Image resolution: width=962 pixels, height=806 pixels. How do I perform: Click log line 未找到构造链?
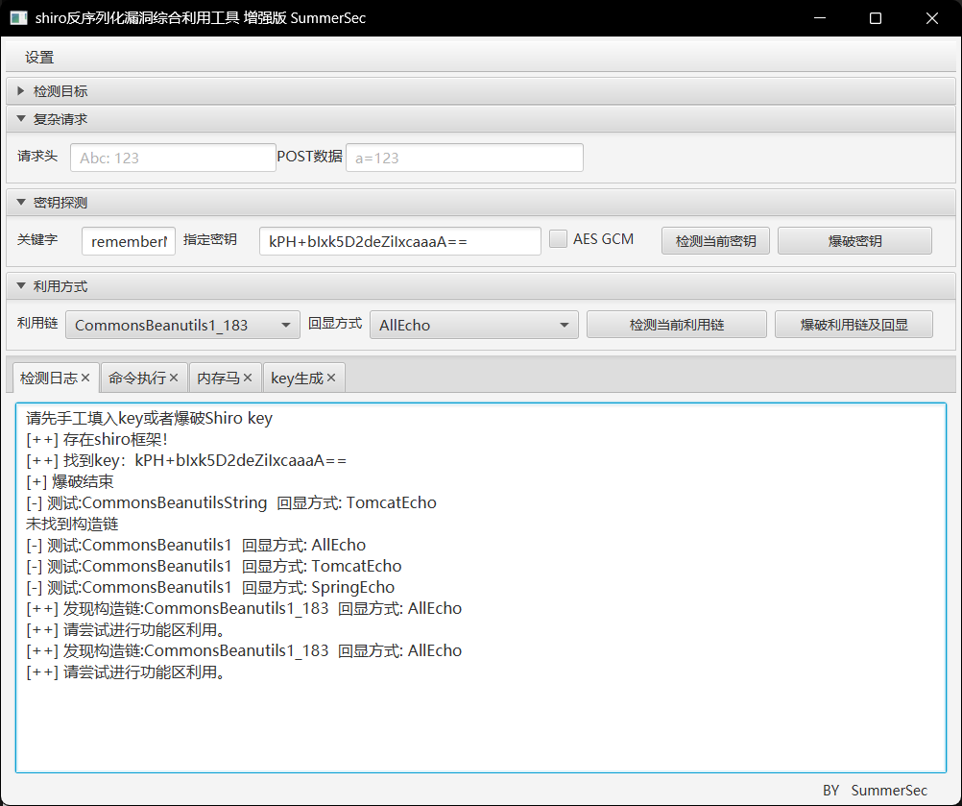click(x=72, y=525)
